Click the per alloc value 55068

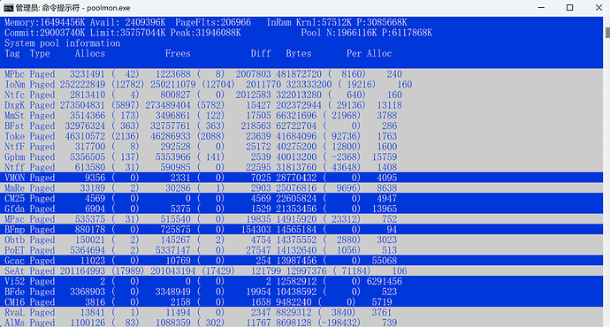(385, 261)
